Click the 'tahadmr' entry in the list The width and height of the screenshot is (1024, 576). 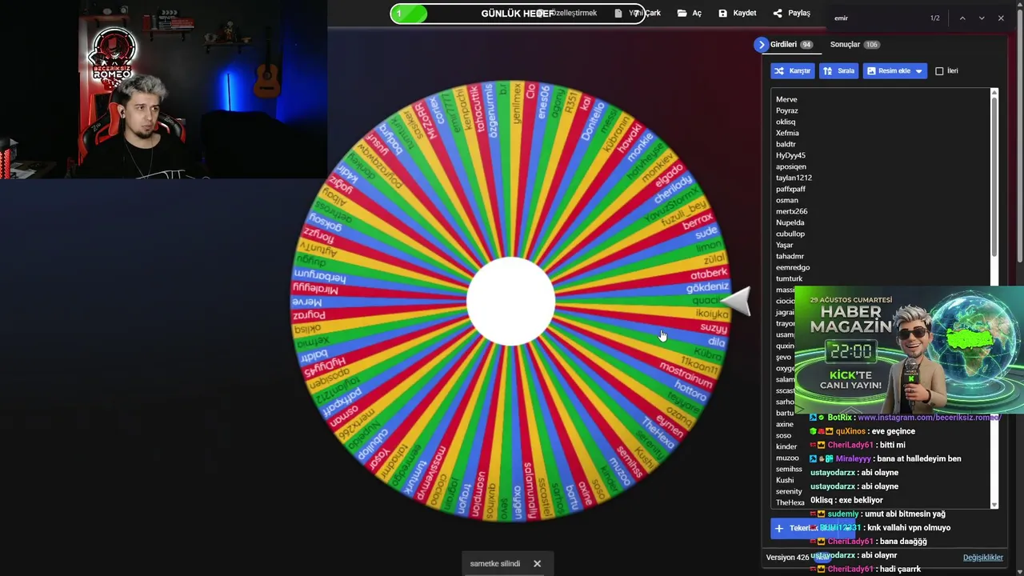click(790, 256)
